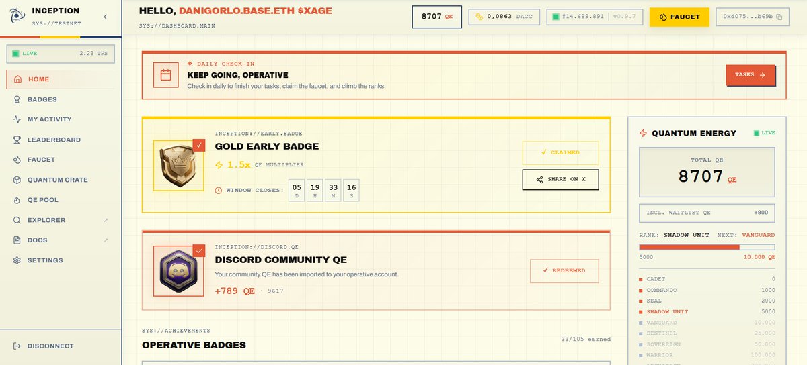807x365 pixels.
Task: Click the Quantum Crate cube icon
Action: [17, 180]
